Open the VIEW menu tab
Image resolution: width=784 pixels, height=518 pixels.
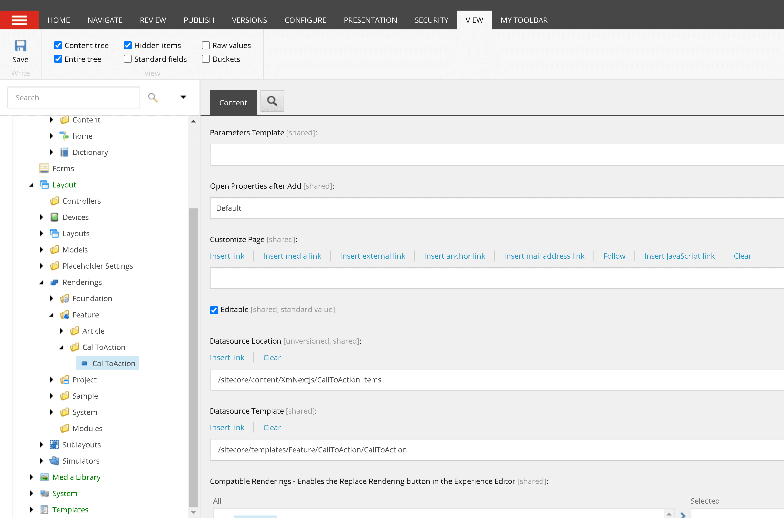pos(474,20)
